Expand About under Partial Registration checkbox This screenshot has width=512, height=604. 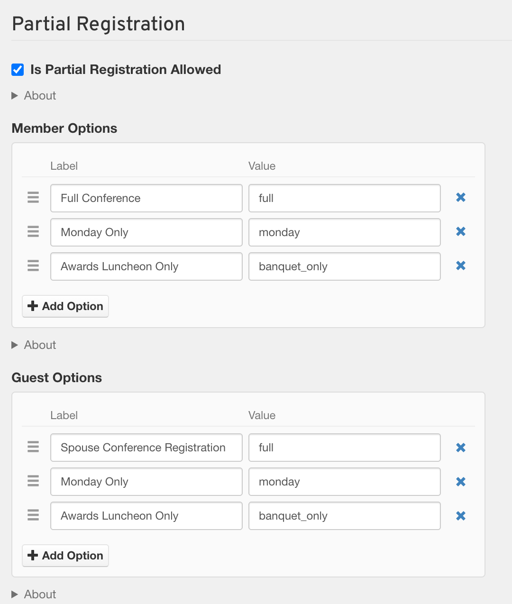click(34, 96)
